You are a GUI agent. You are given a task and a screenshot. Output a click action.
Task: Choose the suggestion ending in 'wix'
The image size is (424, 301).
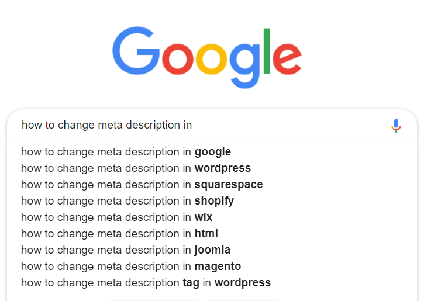[x=116, y=217]
